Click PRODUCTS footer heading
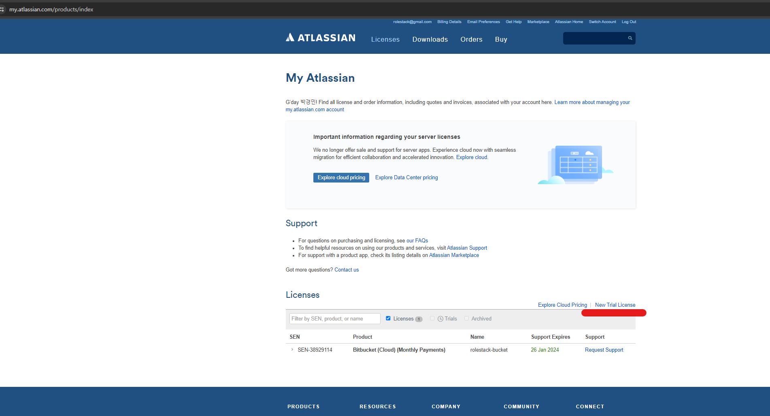770x416 pixels. tap(304, 407)
